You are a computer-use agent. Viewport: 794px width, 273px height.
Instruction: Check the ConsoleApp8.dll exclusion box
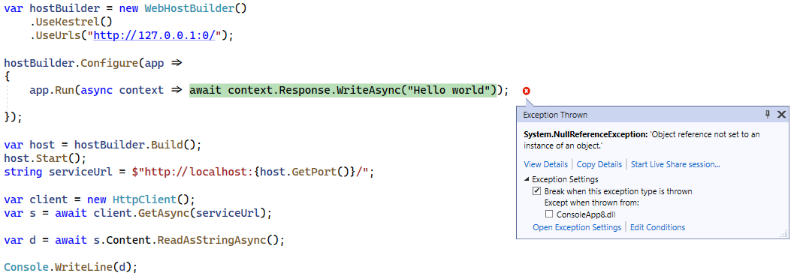pos(549,214)
